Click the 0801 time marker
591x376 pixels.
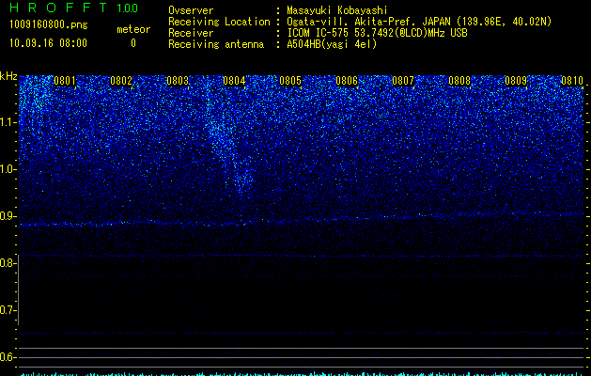tap(65, 81)
